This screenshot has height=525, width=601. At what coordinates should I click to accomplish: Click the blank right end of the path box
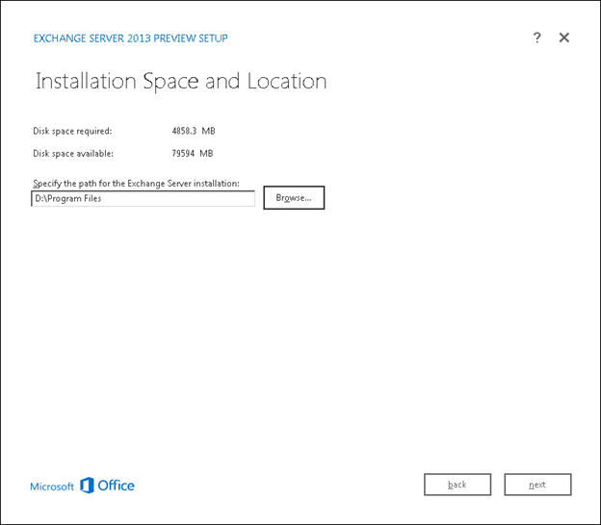click(231, 198)
